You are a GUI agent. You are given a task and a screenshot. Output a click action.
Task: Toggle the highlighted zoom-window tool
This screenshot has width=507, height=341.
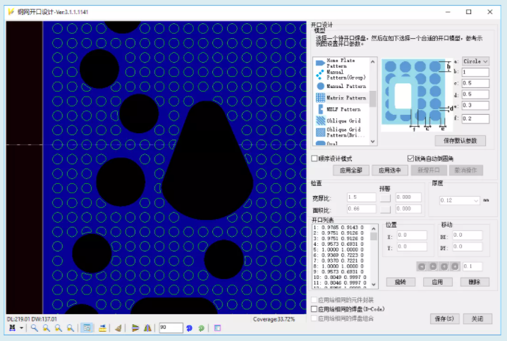click(87, 328)
